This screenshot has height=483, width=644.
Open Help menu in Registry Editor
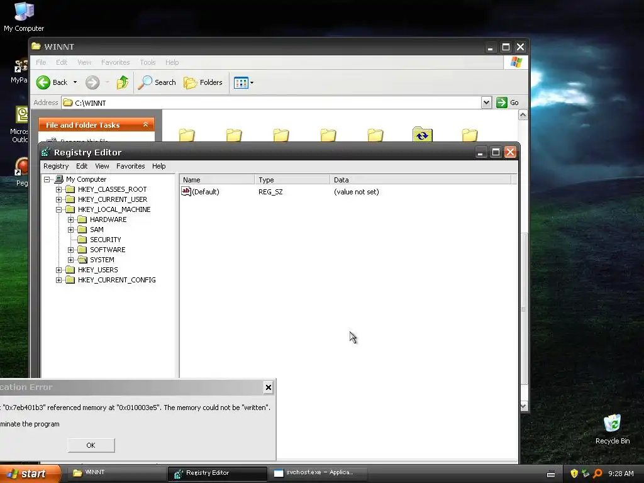pos(158,166)
